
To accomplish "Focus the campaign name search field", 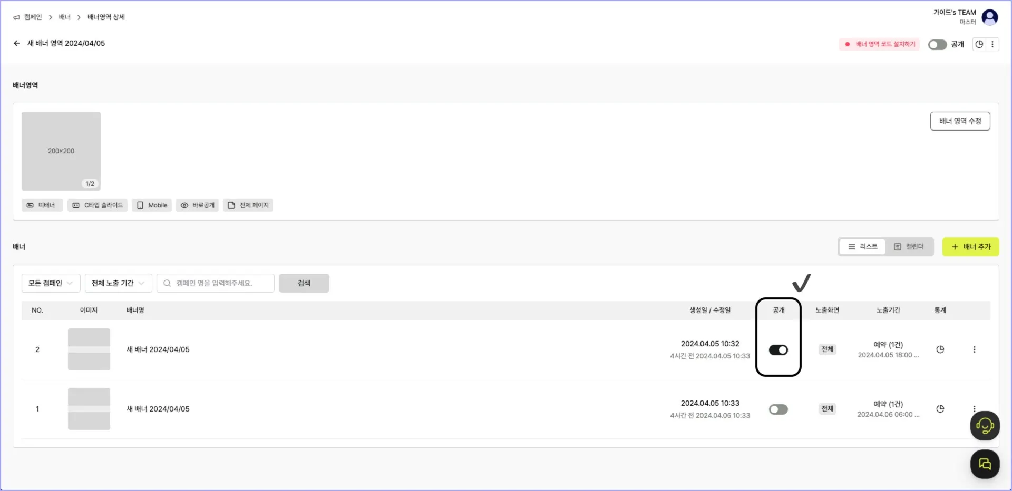I will [216, 283].
